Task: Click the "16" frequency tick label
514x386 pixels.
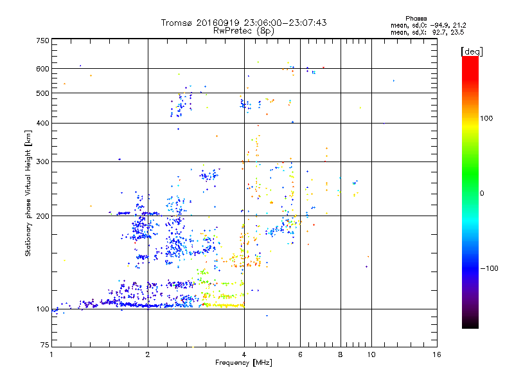Action: (x=437, y=354)
